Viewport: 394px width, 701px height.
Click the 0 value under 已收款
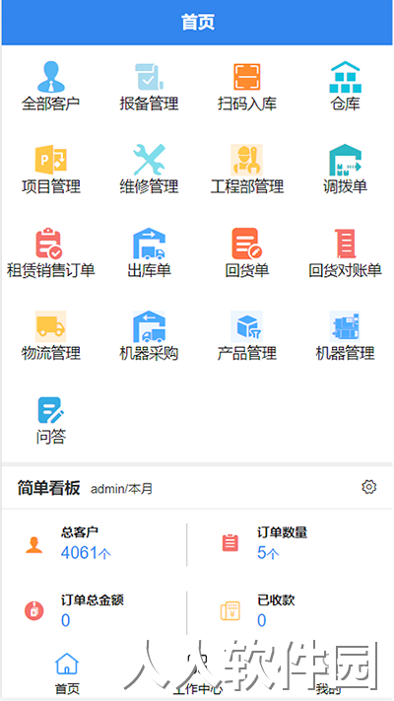[x=262, y=620]
